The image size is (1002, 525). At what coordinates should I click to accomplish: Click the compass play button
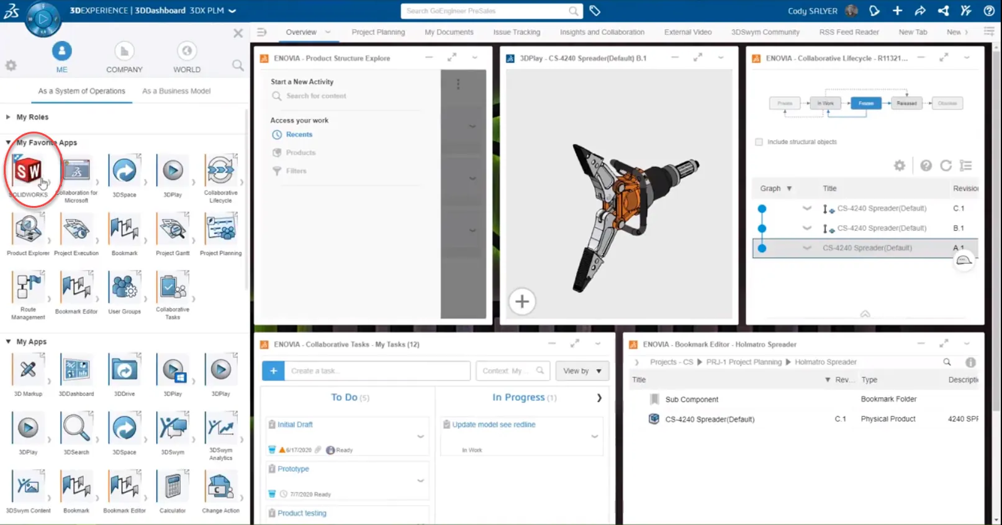(x=43, y=18)
